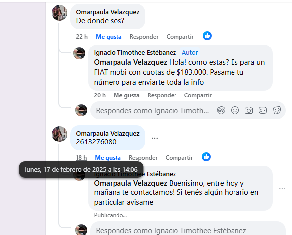292x235 pixels.
Task: Open the avatar sticker icon in reply box
Action: click(x=221, y=110)
